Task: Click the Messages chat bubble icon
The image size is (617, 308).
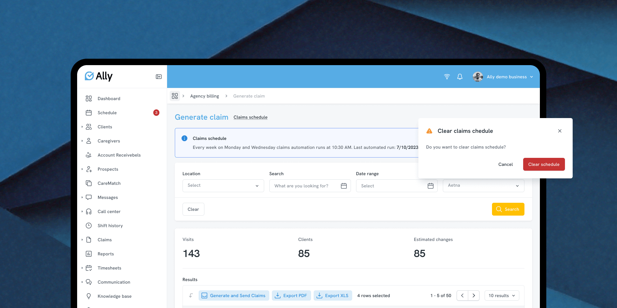Action: click(x=89, y=197)
